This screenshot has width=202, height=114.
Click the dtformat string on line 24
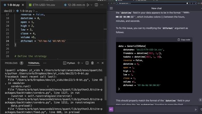point(52,41)
